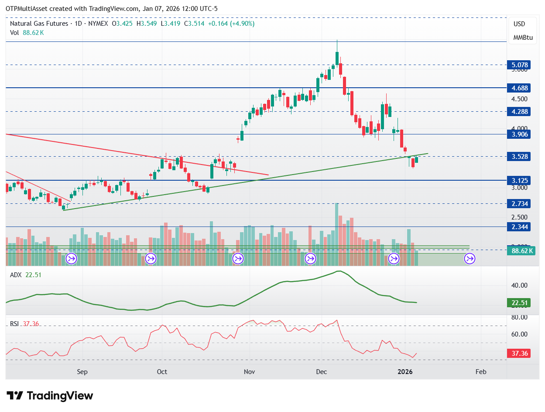Click the Dec label on time axis
This screenshot has height=412, width=545.
point(322,372)
